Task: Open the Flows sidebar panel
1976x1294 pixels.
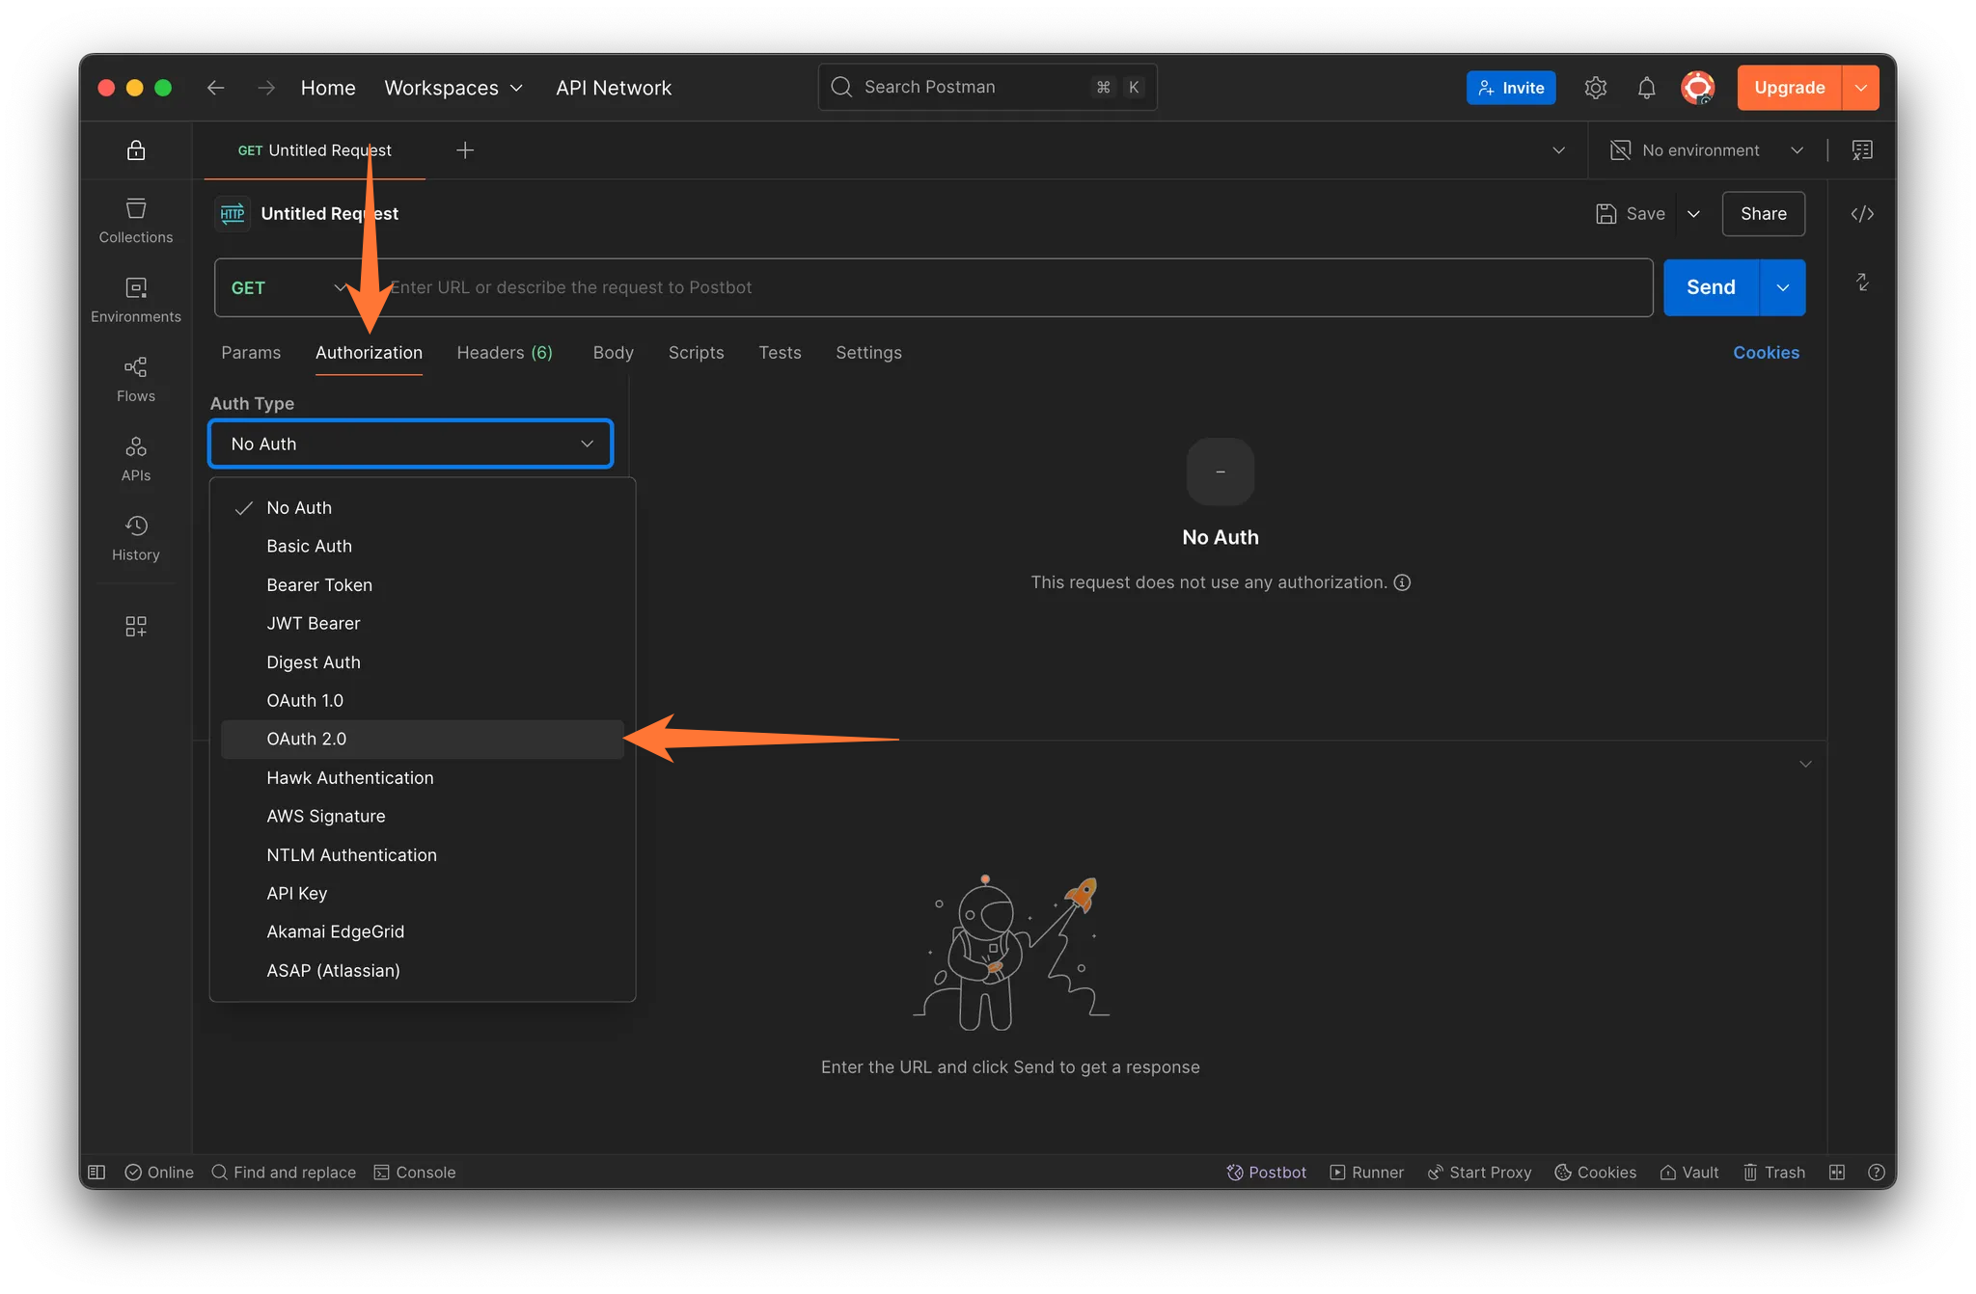Action: coord(136,379)
